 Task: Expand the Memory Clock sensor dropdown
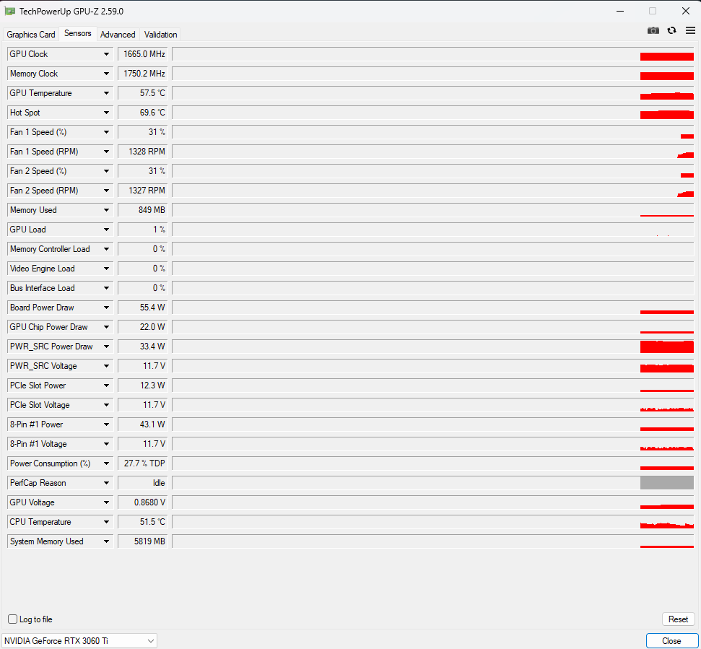pos(106,74)
